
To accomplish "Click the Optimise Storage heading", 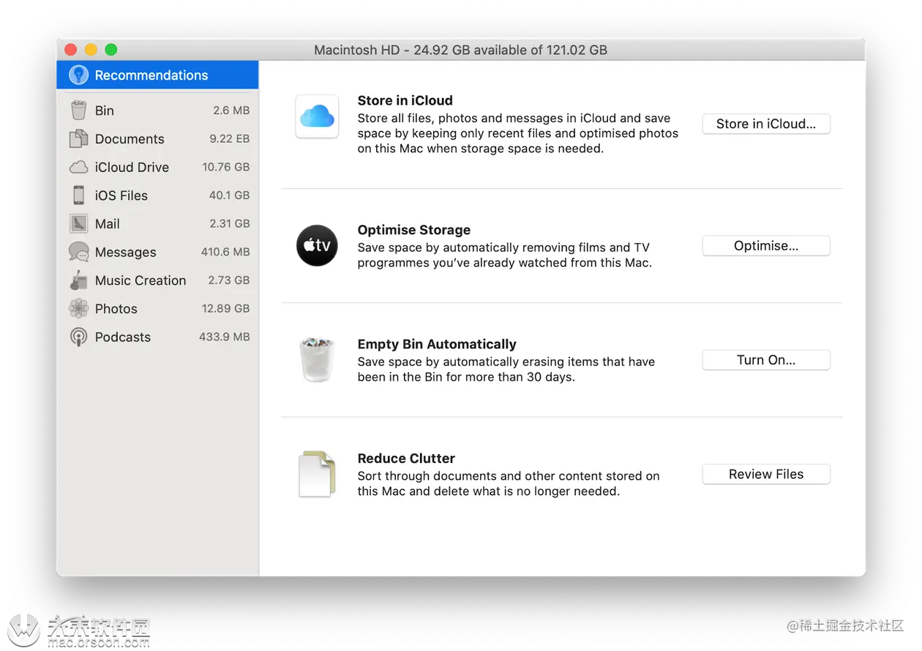I will pyautogui.click(x=414, y=230).
